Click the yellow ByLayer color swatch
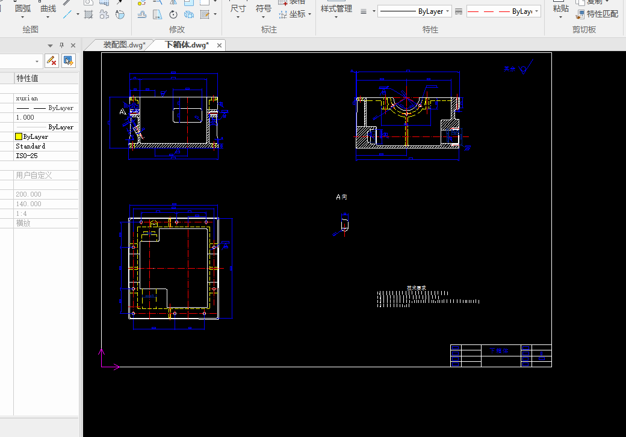626x437 pixels. [19, 136]
